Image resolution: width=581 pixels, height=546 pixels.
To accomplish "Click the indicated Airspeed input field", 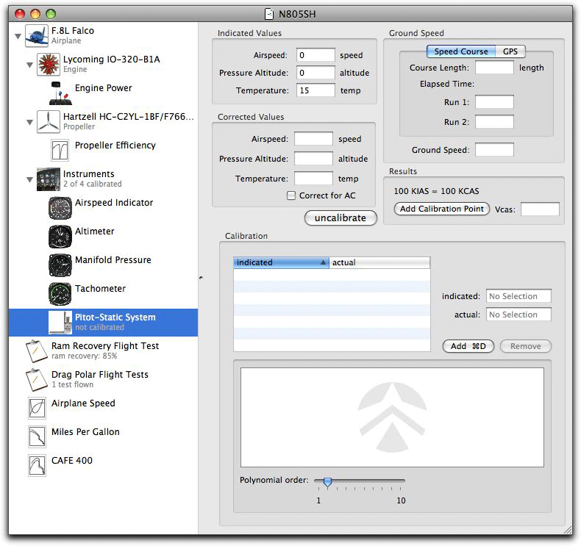I will point(316,55).
